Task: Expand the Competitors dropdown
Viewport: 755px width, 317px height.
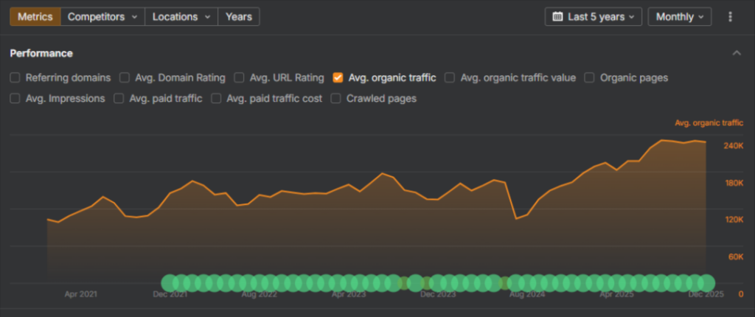Action: pyautogui.click(x=102, y=16)
